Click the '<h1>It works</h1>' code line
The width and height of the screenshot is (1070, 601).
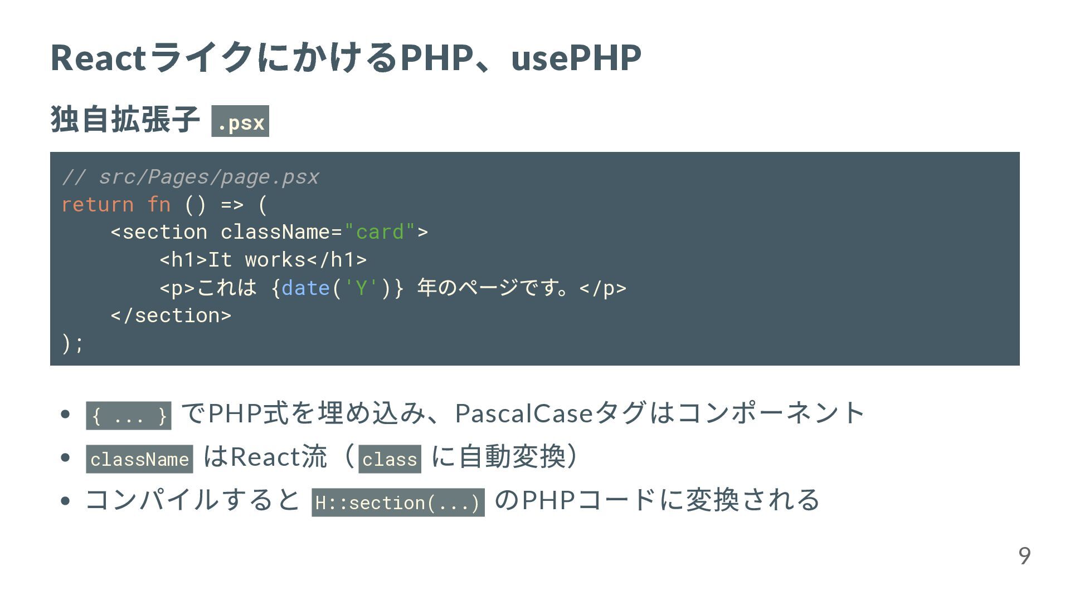(263, 259)
